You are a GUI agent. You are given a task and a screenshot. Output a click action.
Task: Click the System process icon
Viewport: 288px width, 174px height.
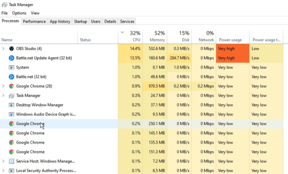pyautogui.click(x=11, y=67)
